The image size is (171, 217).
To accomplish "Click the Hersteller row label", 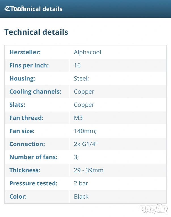I will tap(25, 52).
